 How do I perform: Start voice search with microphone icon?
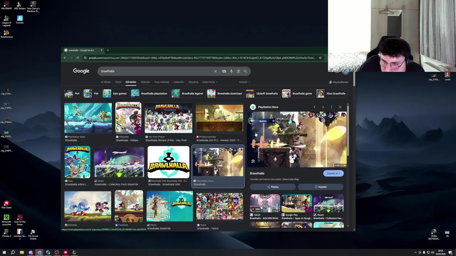pyautogui.click(x=231, y=71)
